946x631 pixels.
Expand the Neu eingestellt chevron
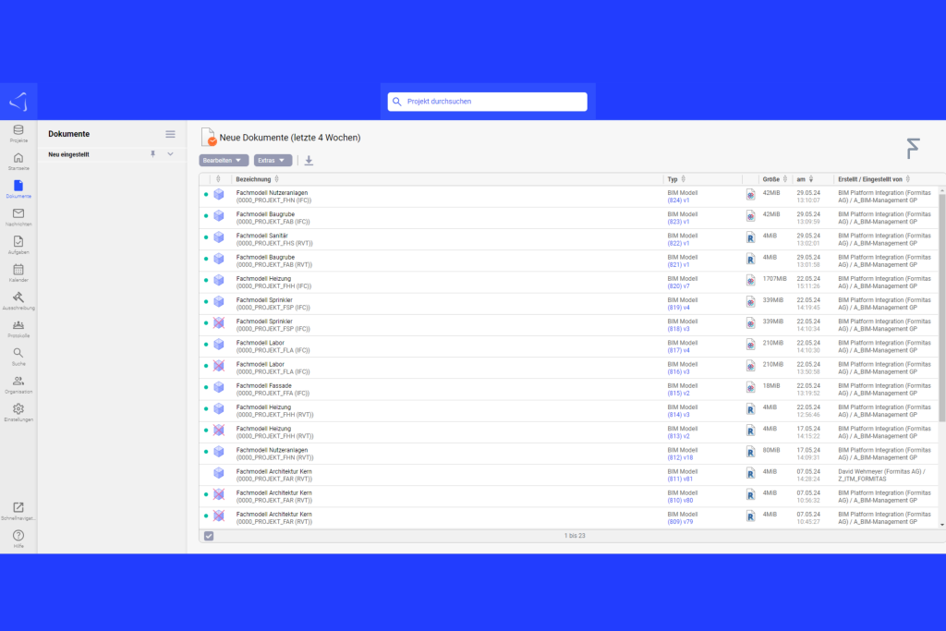[x=170, y=154]
